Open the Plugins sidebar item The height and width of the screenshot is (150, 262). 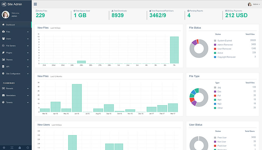tap(16, 52)
